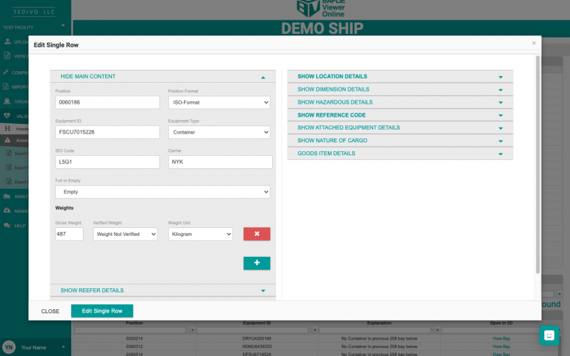This screenshot has height=356, width=570.
Task: Click the Manage cloud icon in sidebar
Action: click(7, 210)
